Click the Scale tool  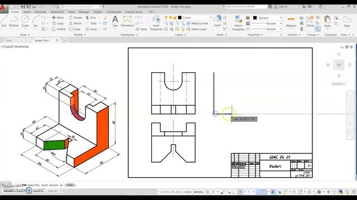[75, 29]
